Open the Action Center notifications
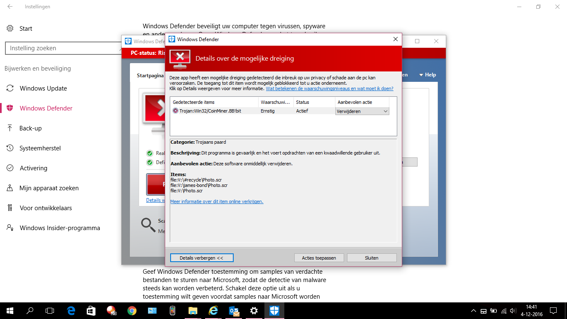Image resolution: width=567 pixels, height=319 pixels. click(553, 311)
